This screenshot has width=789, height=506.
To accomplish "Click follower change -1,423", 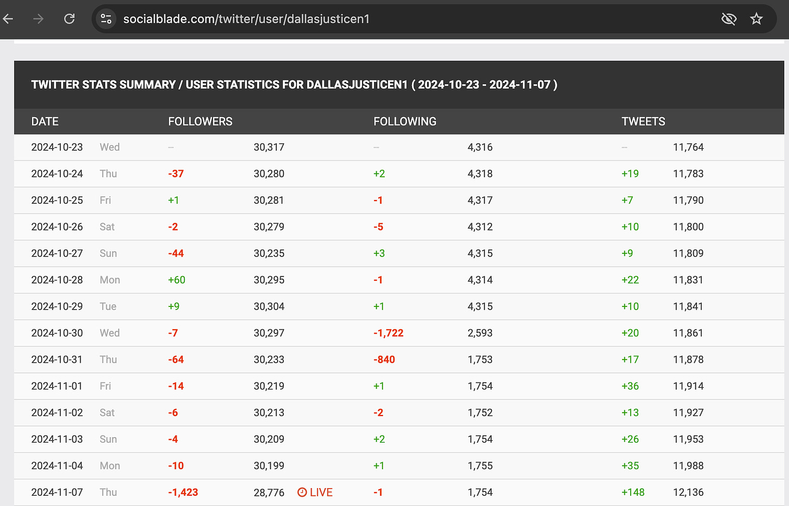I will pos(183,493).
